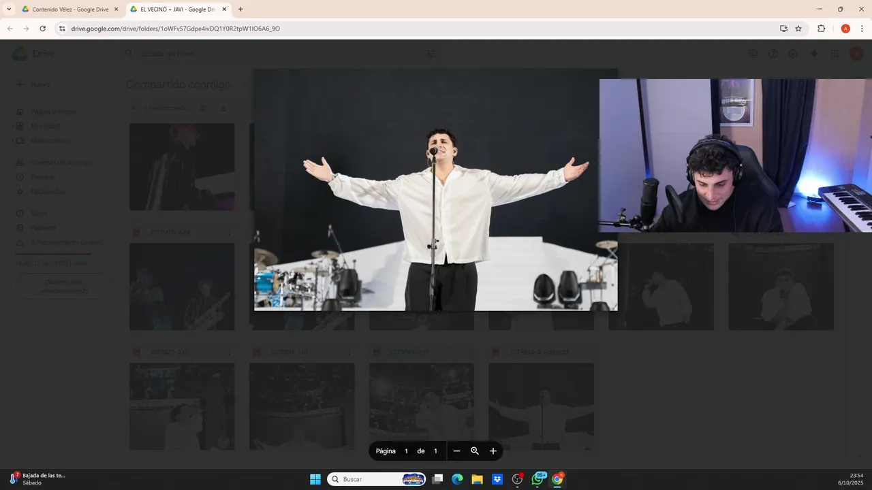Select the EL VECINO + JAVI tab
872x490 pixels.
[178, 10]
